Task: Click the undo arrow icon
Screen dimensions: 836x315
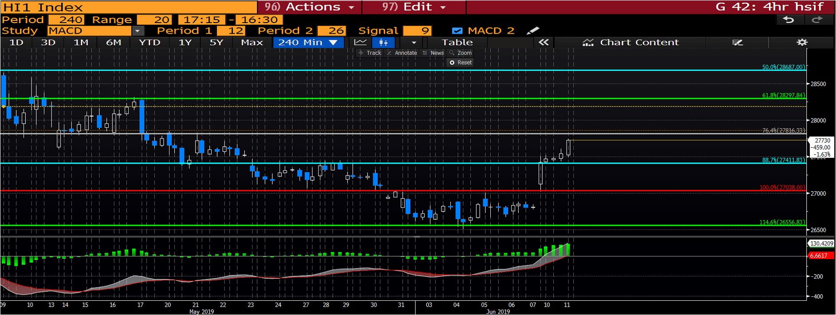Action: [789, 20]
